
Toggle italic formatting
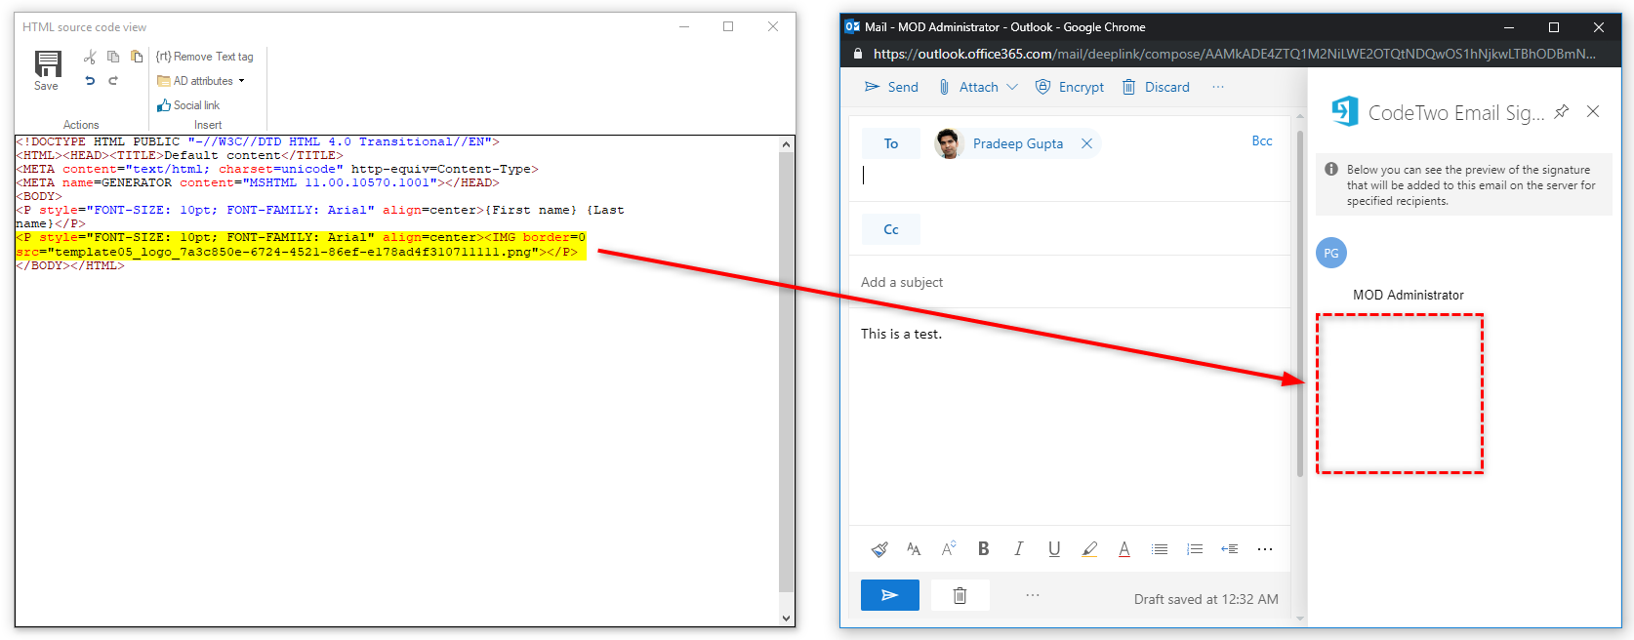[x=1019, y=549]
